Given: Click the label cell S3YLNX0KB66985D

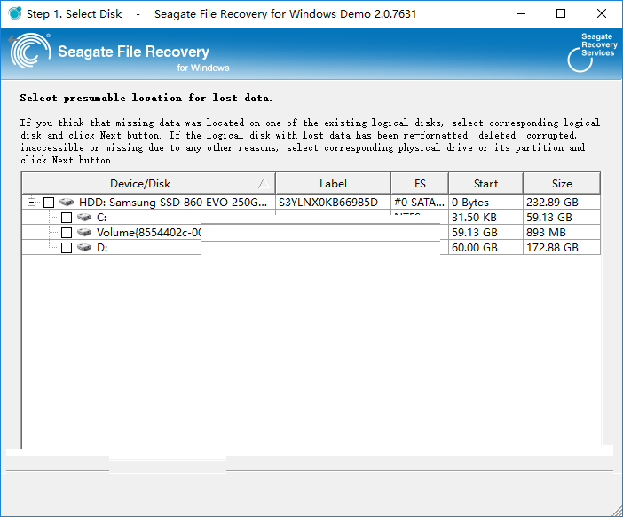Looking at the screenshot, I should coord(333,203).
